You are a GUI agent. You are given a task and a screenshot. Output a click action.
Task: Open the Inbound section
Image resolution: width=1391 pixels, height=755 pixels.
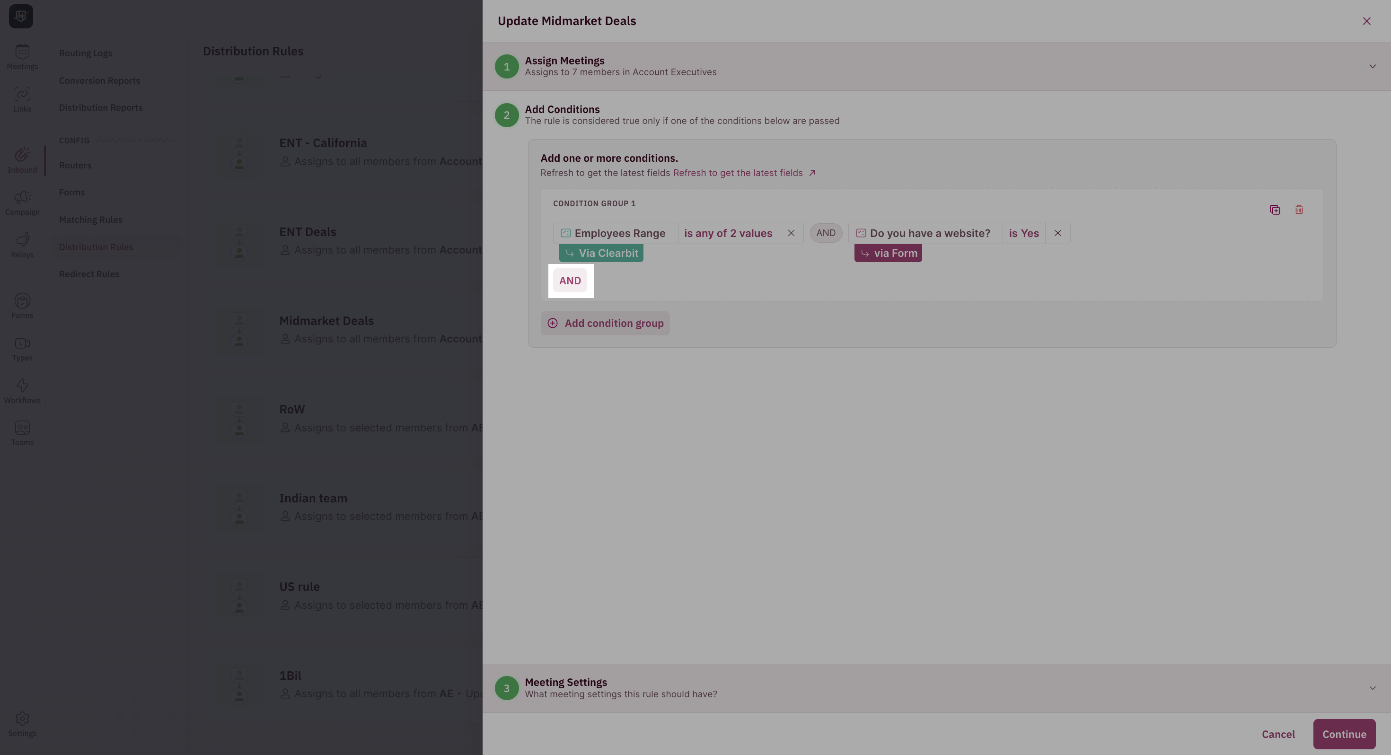[22, 159]
